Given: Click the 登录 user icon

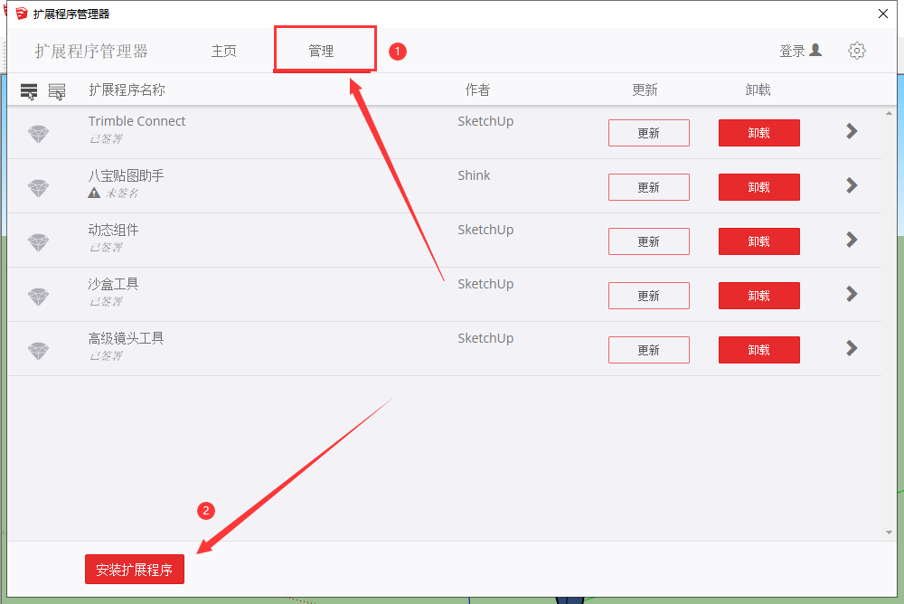Looking at the screenshot, I should pos(815,51).
